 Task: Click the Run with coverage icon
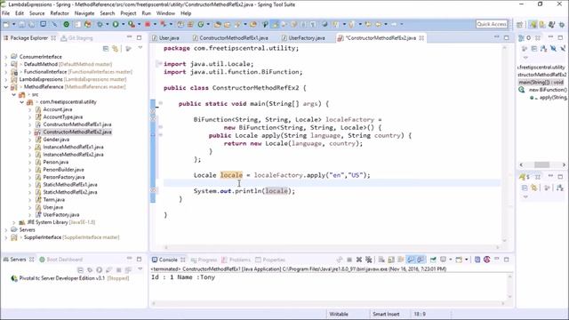coord(132,24)
